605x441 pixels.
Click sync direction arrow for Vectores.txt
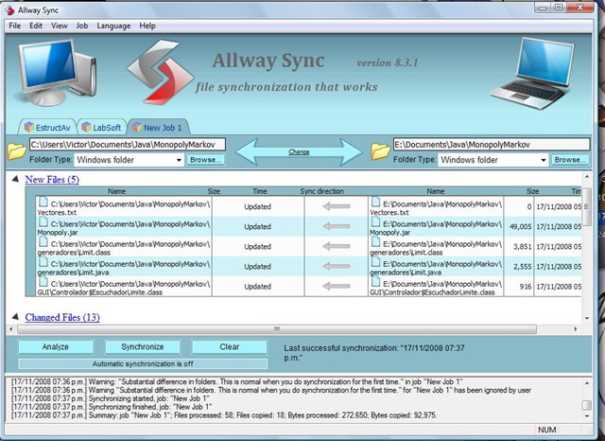[x=337, y=206]
